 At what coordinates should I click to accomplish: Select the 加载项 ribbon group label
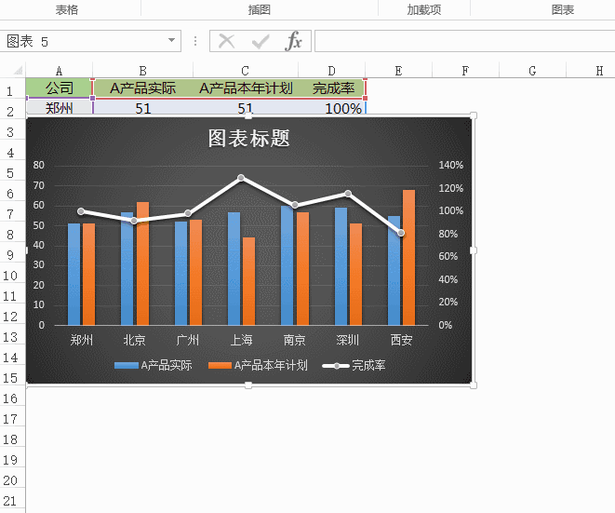[423, 10]
